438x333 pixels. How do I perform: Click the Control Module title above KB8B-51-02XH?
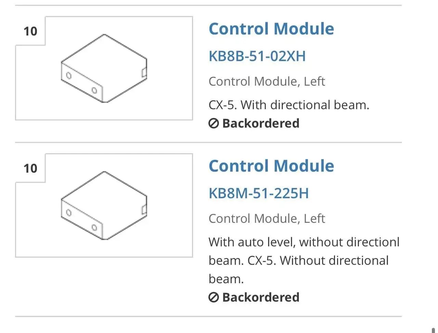[x=271, y=29]
